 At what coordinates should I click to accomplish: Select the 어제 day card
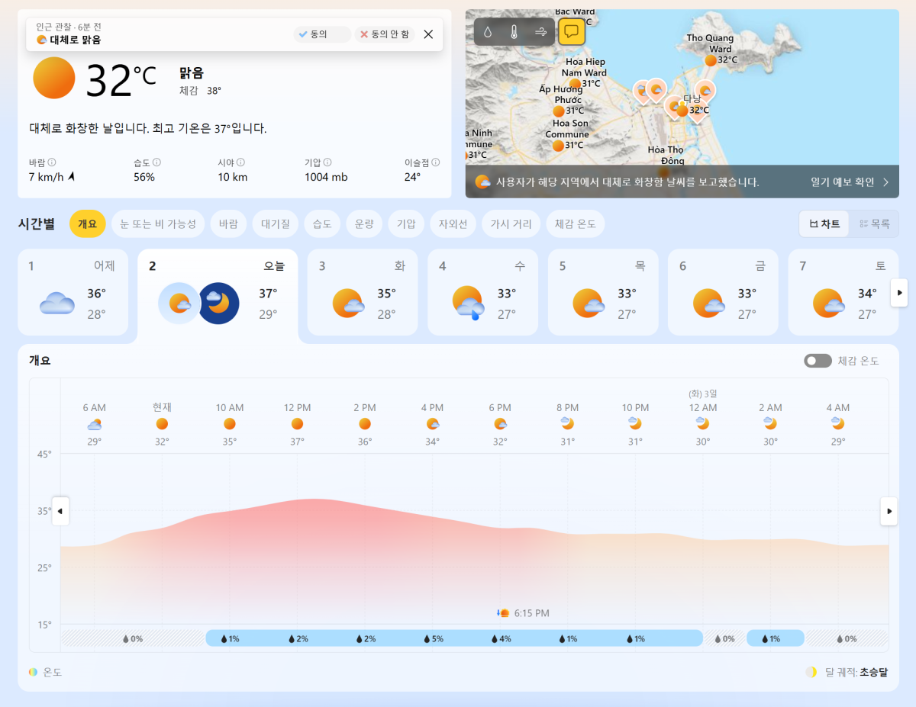point(73,292)
